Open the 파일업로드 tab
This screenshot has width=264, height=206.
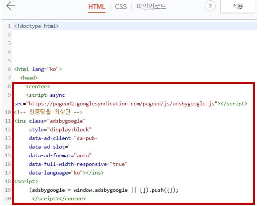pos(151,7)
